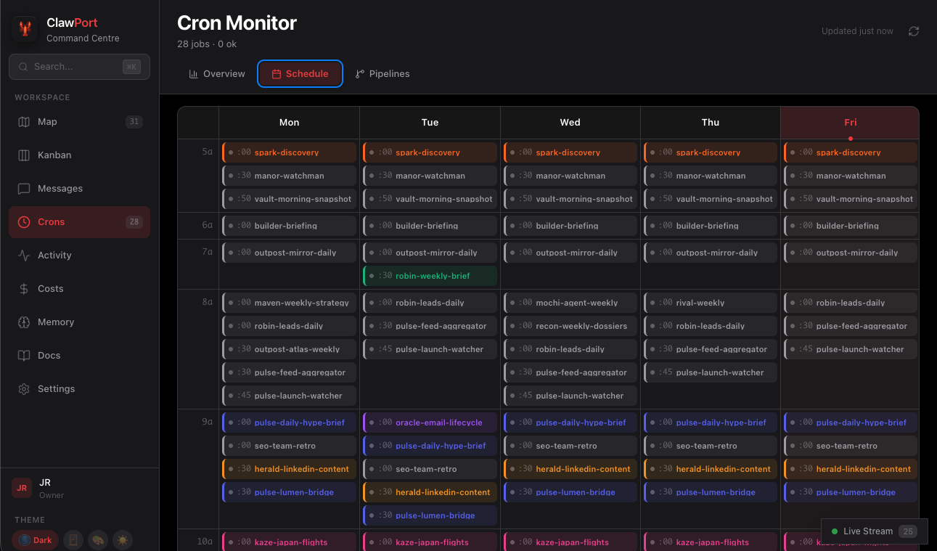Open Friday's herald-linkedin-content job
Screen dimensions: 937x551
[x=851, y=469]
